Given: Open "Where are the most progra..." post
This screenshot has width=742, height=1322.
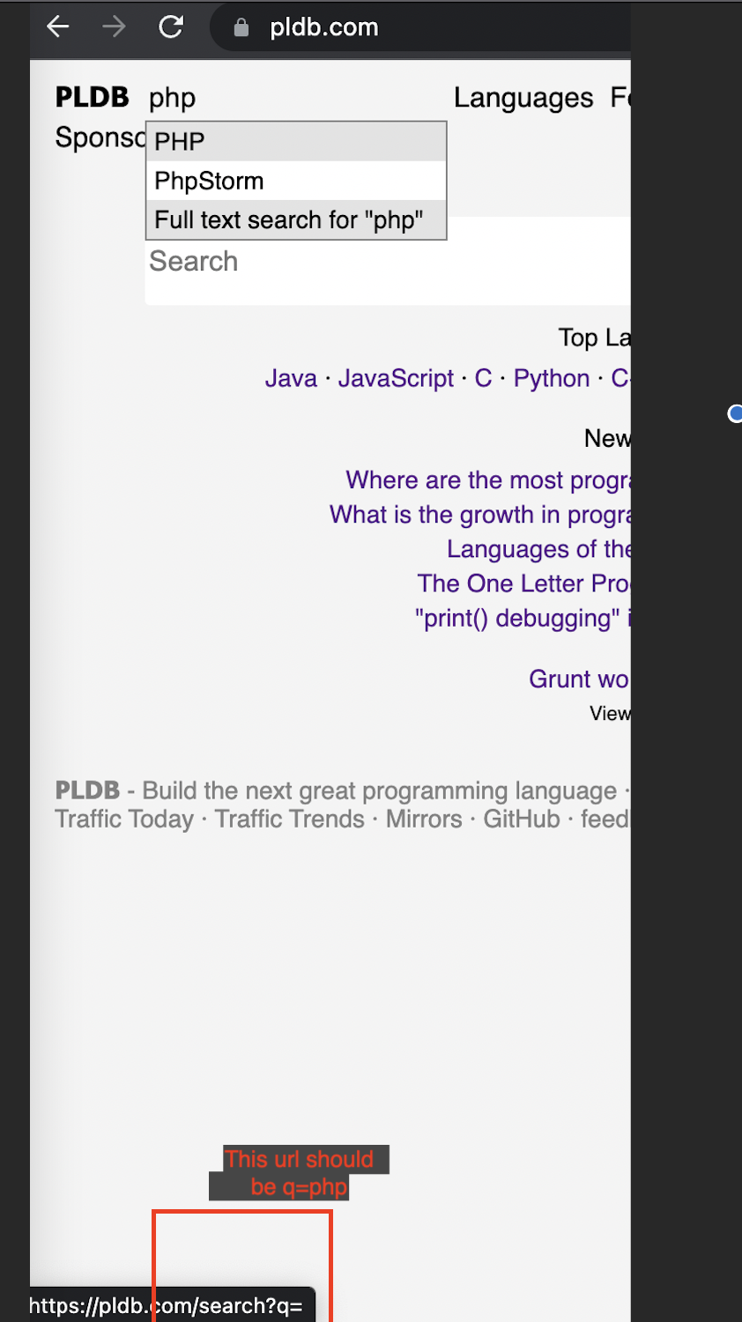Looking at the screenshot, I should pos(488,479).
